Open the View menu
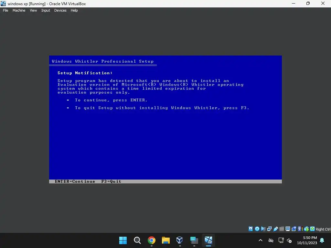The height and width of the screenshot is (248, 331). click(33, 10)
